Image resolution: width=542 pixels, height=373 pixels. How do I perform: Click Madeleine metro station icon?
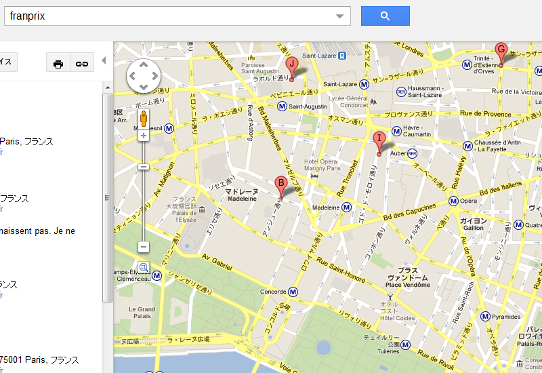(x=347, y=208)
